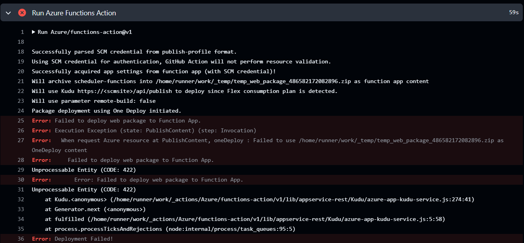524x243 pixels.
Task: Click the red failure icon
Action: tap(22, 12)
